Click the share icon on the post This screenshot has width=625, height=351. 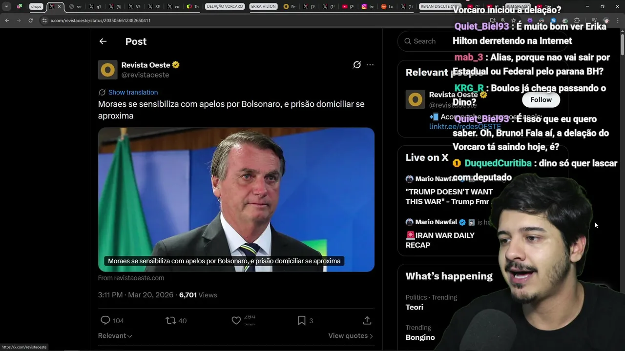367,320
